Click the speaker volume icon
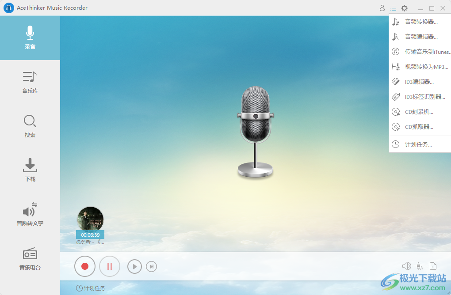The image size is (451, 295). pos(407,266)
